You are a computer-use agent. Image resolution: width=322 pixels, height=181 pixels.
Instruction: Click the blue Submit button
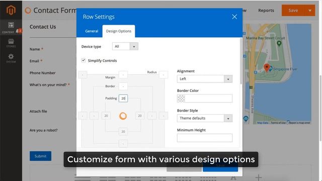[x=40, y=156]
